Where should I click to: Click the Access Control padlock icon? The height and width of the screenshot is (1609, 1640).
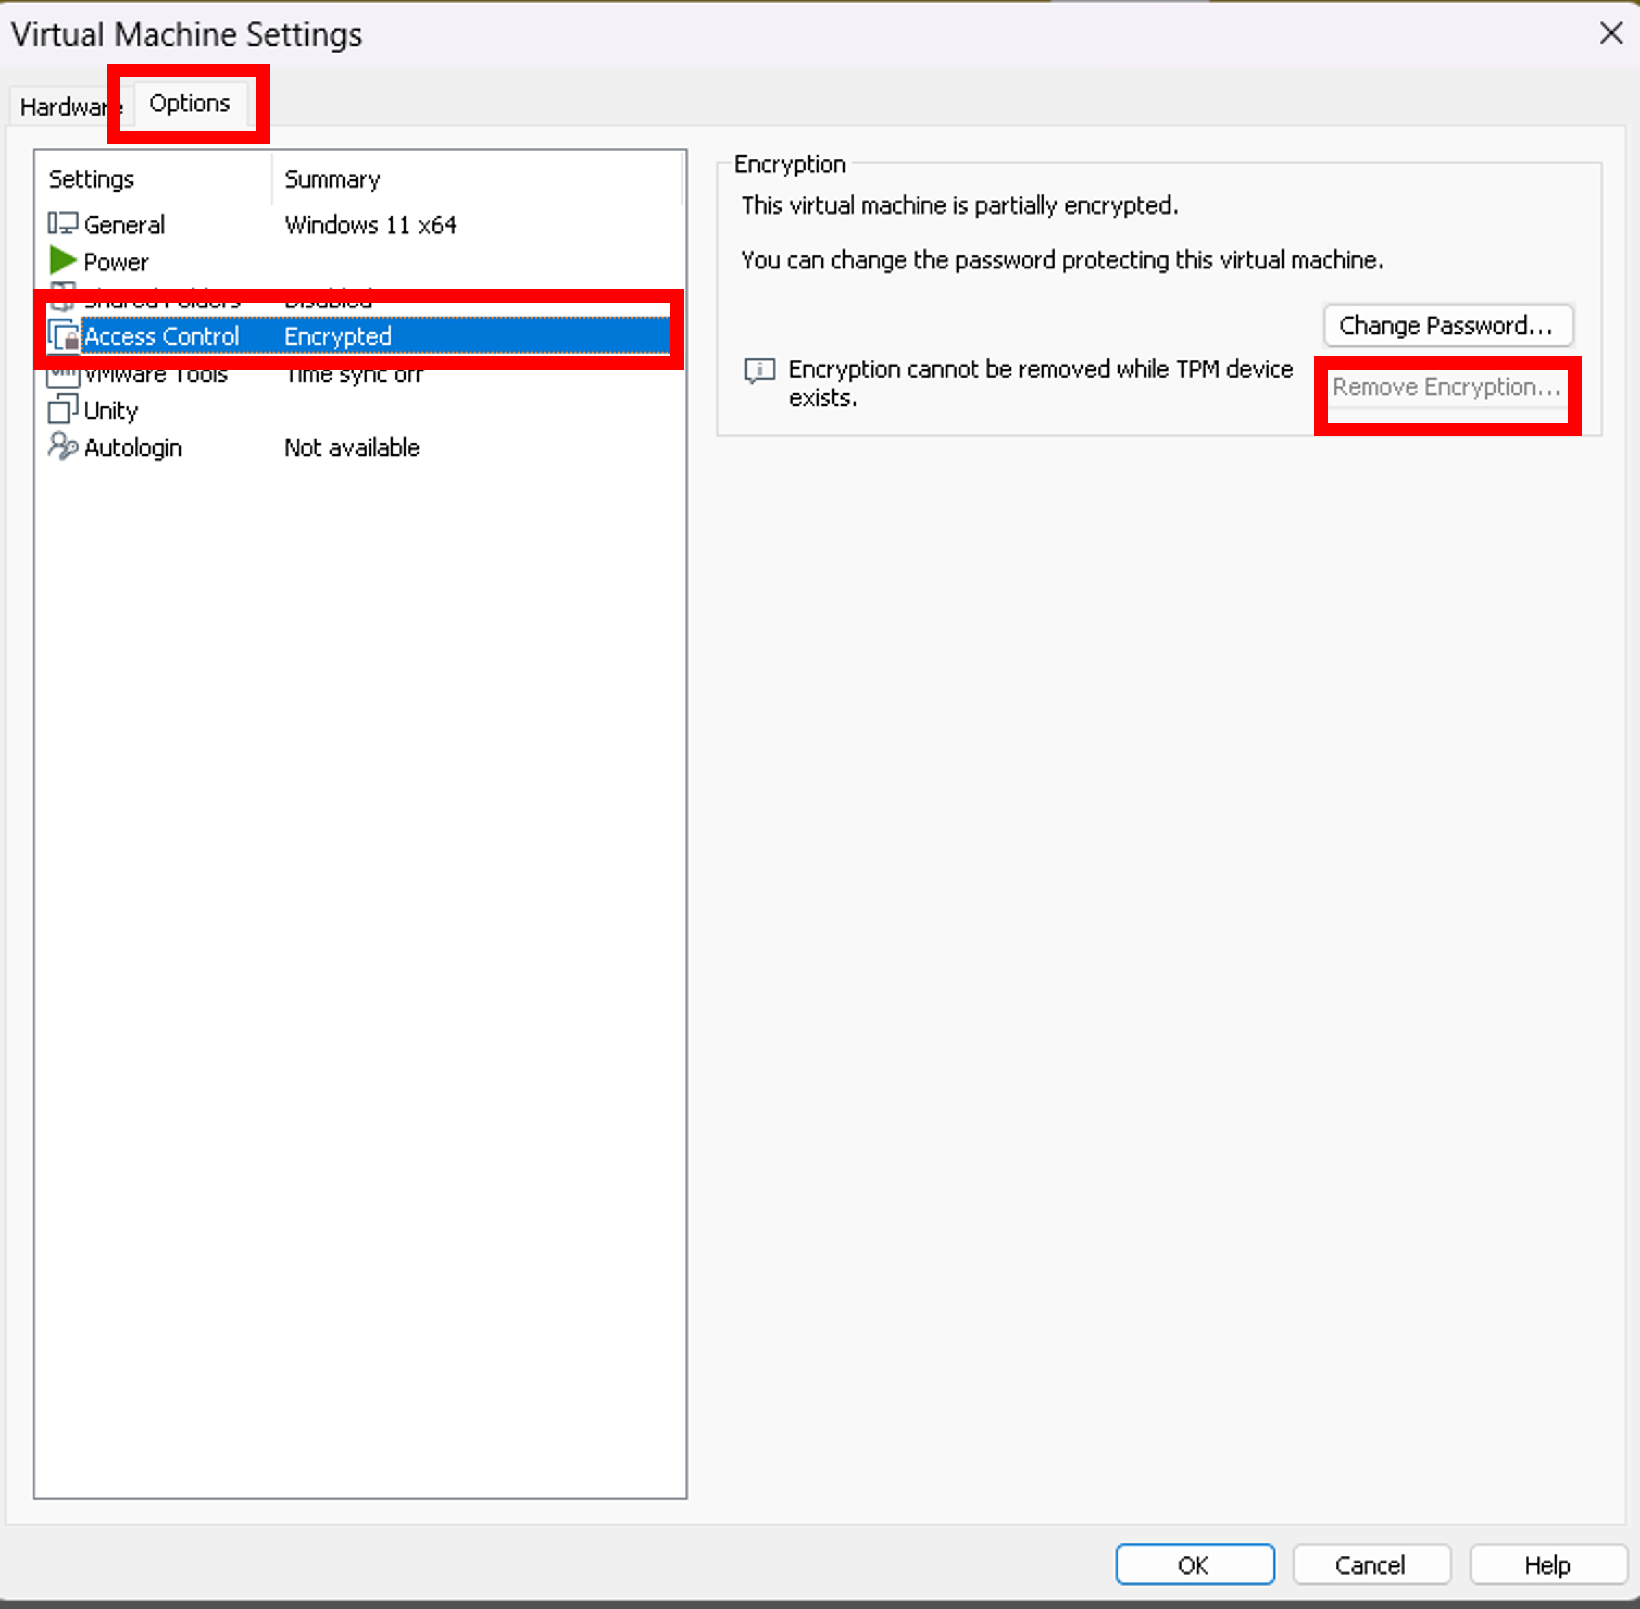pyautogui.click(x=64, y=335)
